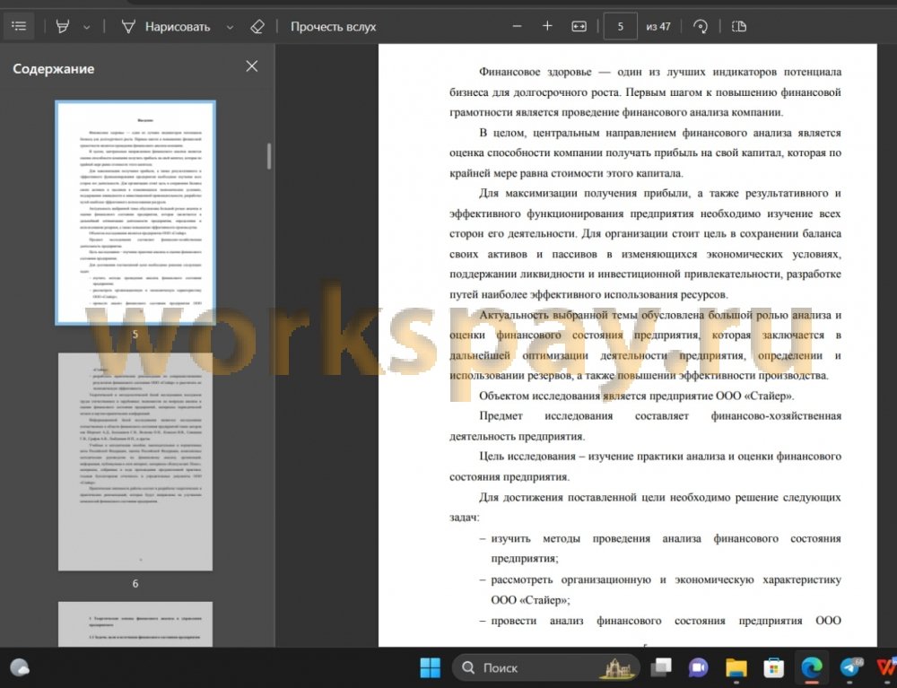Screen dimensions: 897x688
Task: Click the paragraph starting 'Финансовое здоровье'
Action: [645, 92]
